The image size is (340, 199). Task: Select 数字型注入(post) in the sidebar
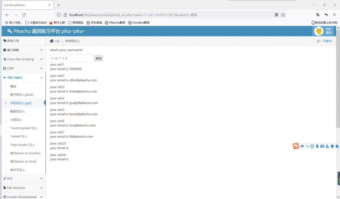22,95
